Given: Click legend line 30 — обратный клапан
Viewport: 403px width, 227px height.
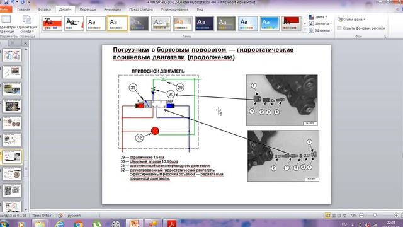Looking at the screenshot, I should (x=149, y=161).
